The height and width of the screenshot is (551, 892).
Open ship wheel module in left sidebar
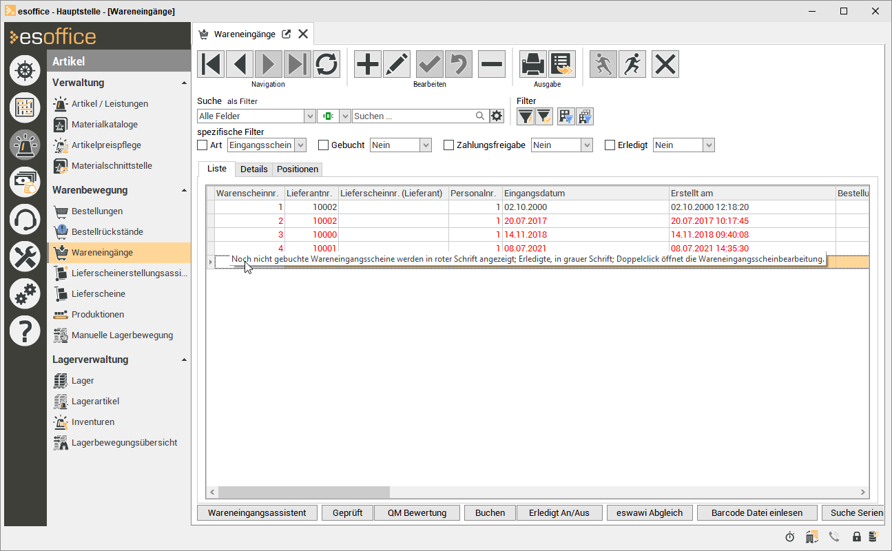tap(25, 70)
